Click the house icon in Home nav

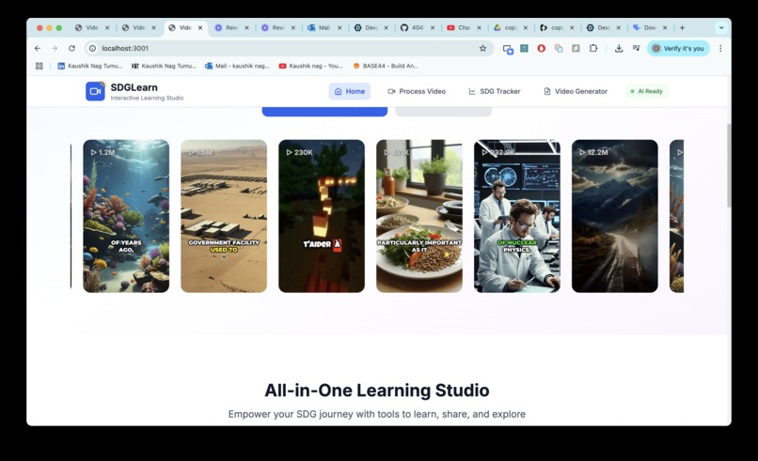click(x=339, y=91)
